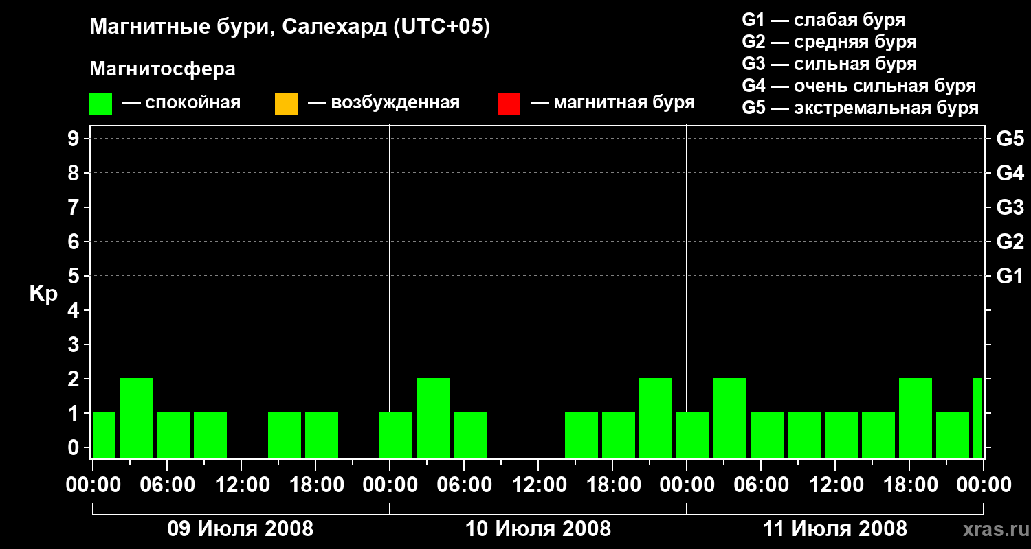Screen dimensions: 1031x549
Task: Click the '09 Июля 2008' date label
Action: click(x=241, y=529)
